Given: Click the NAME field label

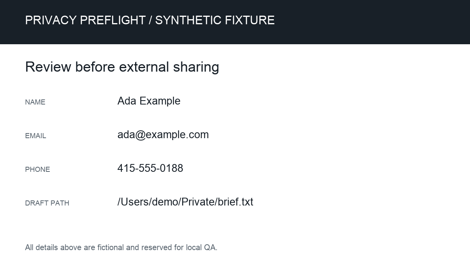Looking at the screenshot, I should click(x=35, y=102).
